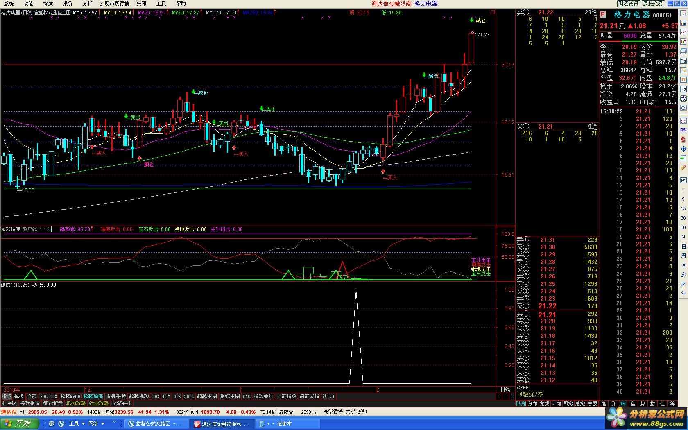Click the pencil drawing tool icon
The height and width of the screenshot is (430, 688).
[x=683, y=167]
